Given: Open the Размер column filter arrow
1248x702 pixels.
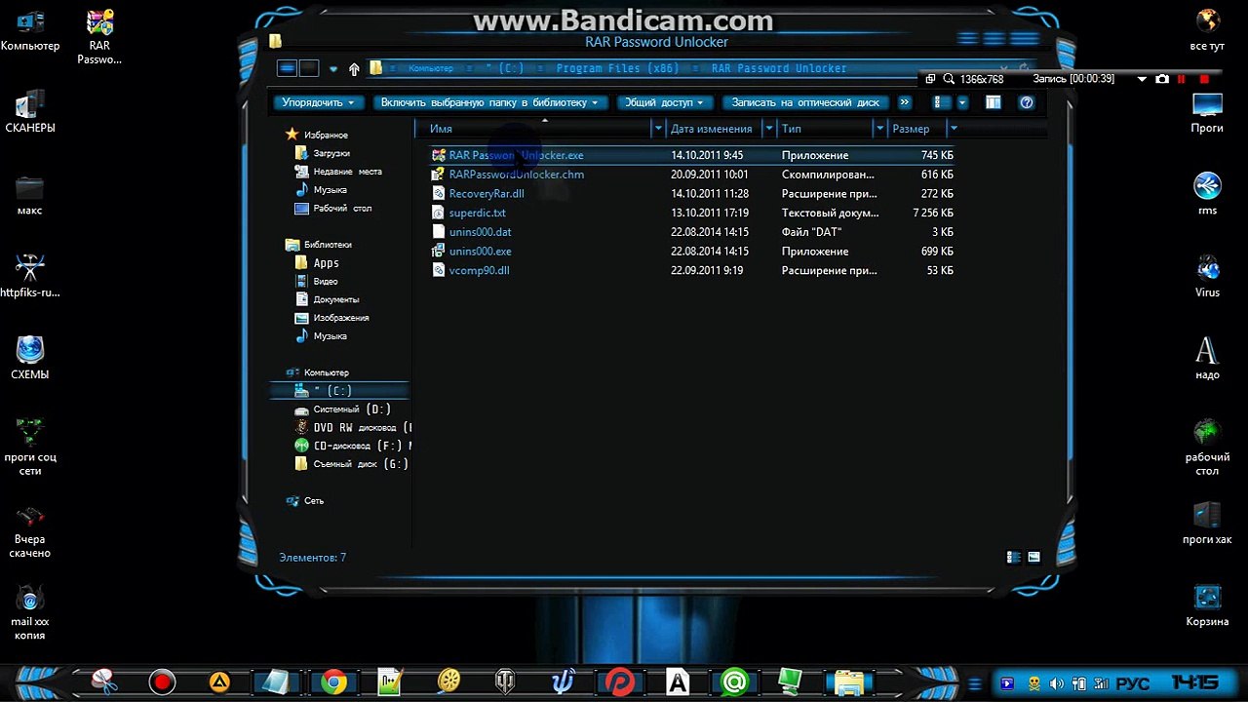Looking at the screenshot, I should (x=954, y=129).
